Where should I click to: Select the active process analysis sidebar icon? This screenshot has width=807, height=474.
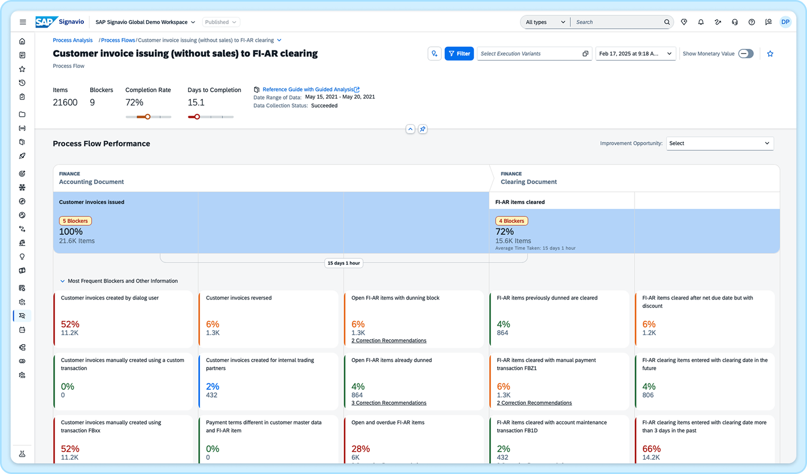click(x=22, y=316)
